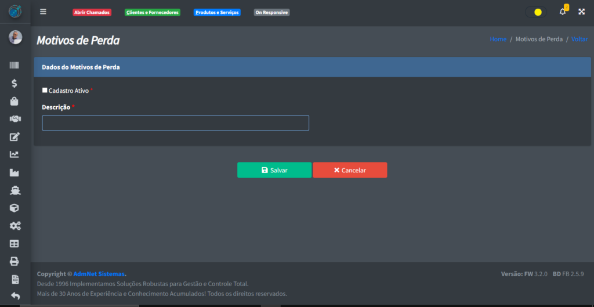594x307 pixels.
Task: Click the Salvar button
Action: 274,170
